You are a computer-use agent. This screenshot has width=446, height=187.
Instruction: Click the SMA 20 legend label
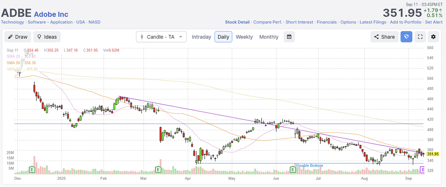tap(21, 56)
